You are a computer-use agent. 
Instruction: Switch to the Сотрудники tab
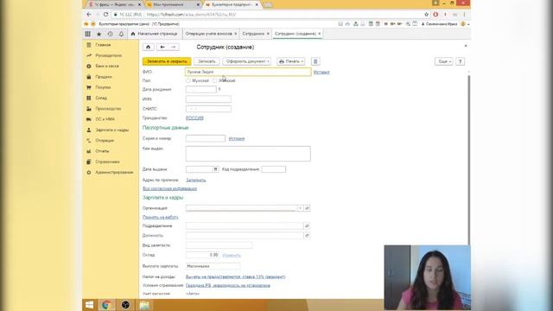coord(256,34)
